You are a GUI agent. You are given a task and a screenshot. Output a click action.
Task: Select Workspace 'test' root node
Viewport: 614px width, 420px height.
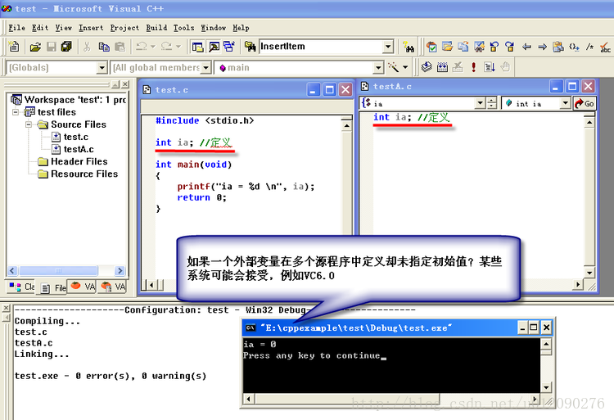coord(74,100)
